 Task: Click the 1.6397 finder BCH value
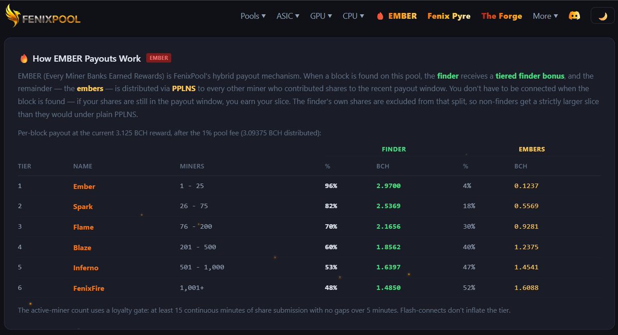point(388,267)
